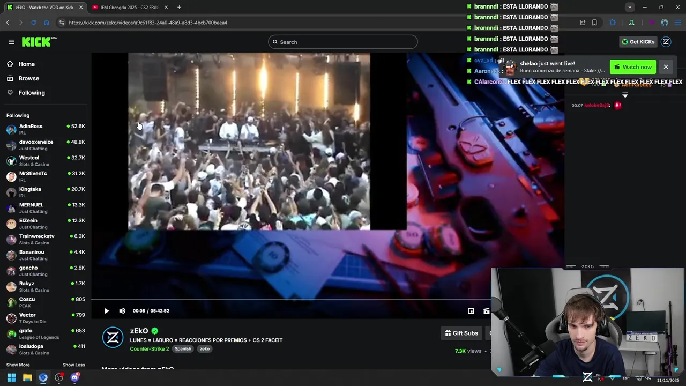Open MERNUEL channel in Following list
This screenshot has height=386, width=686.
46,208
